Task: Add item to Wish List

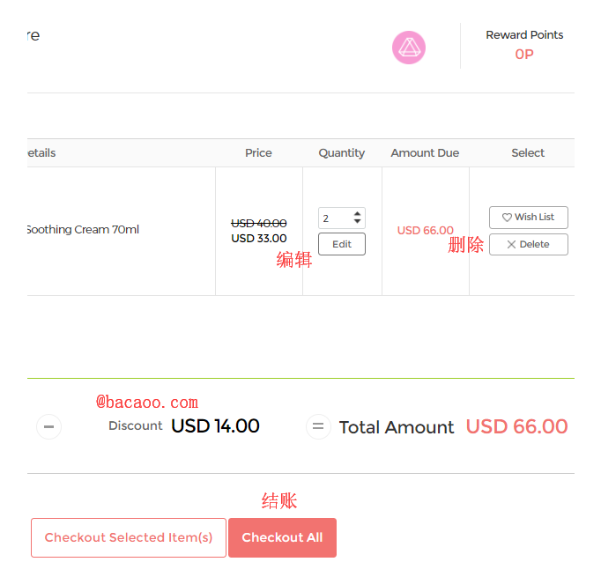Action: point(528,218)
